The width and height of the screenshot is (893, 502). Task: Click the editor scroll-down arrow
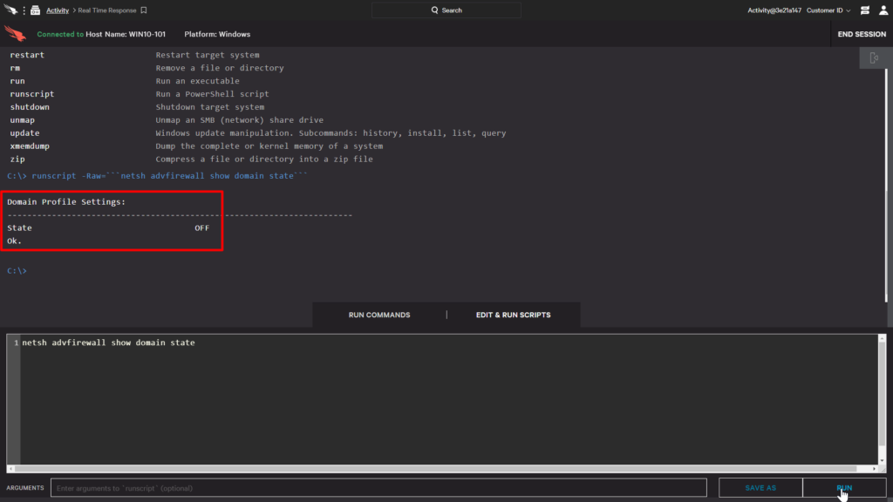coord(882,461)
